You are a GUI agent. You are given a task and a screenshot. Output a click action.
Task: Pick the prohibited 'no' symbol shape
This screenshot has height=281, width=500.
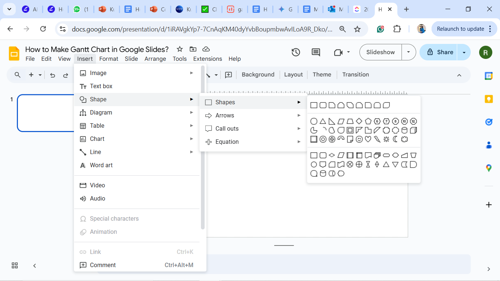[x=332, y=139]
